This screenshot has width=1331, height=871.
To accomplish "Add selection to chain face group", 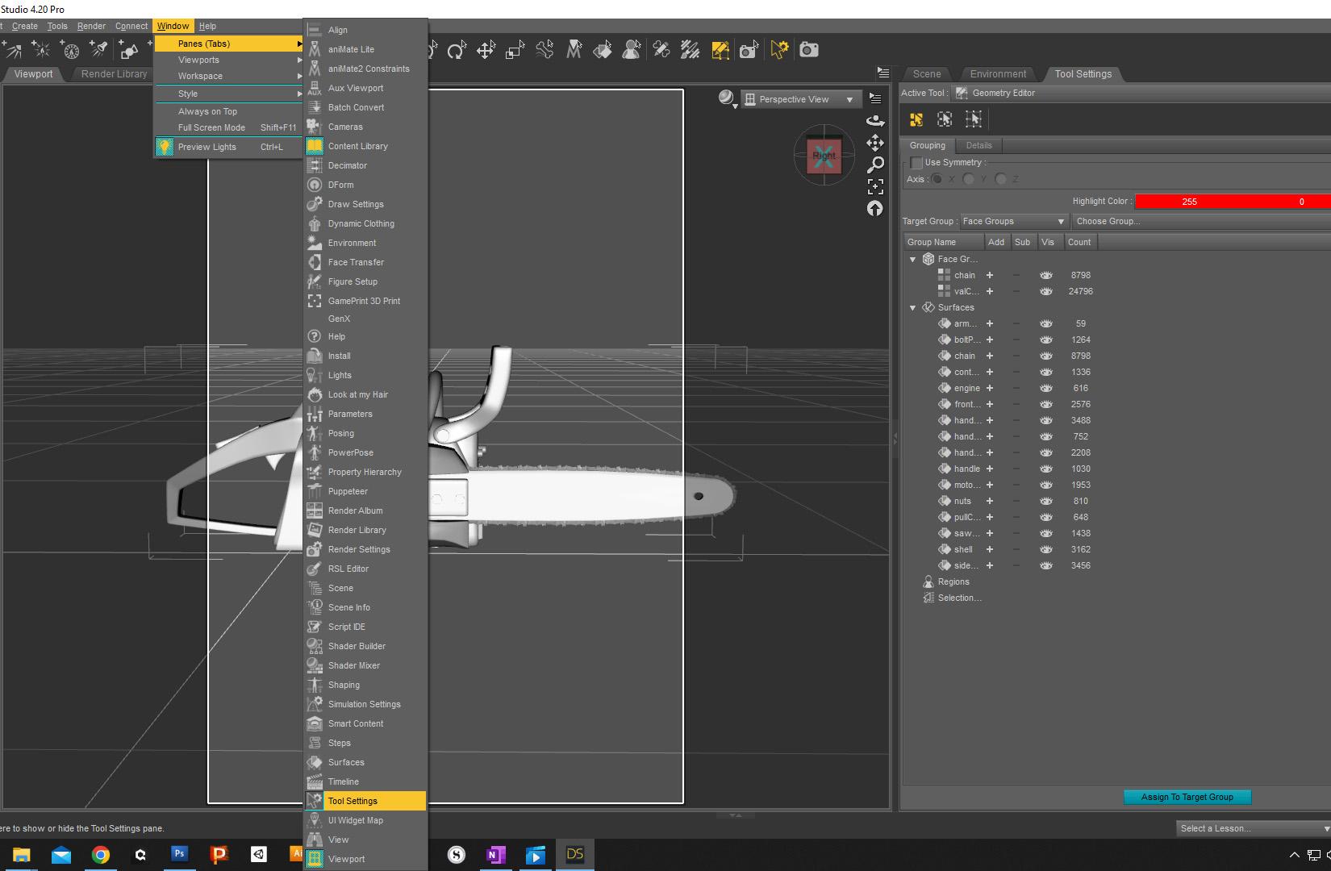I will [x=990, y=275].
